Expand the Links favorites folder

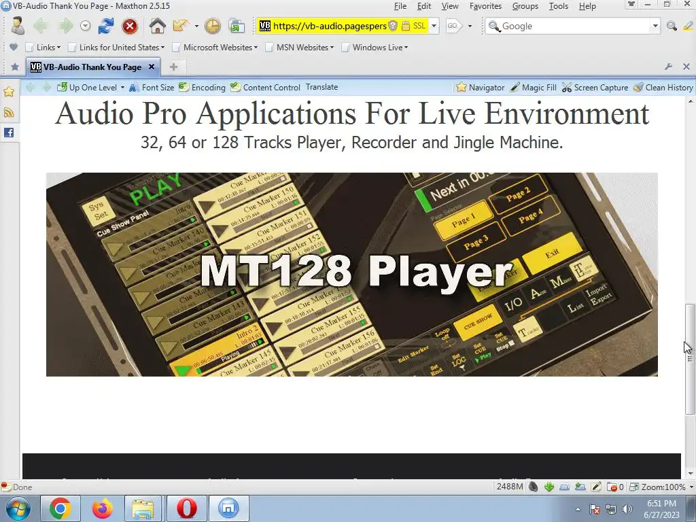(x=43, y=47)
